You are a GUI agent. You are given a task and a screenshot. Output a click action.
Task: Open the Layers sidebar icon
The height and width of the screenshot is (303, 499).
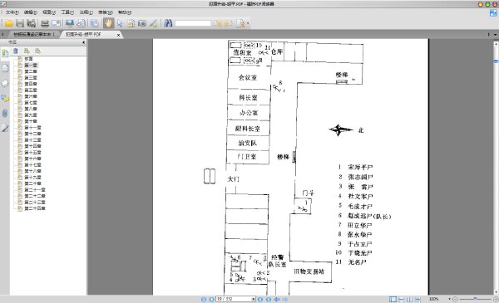[5, 83]
